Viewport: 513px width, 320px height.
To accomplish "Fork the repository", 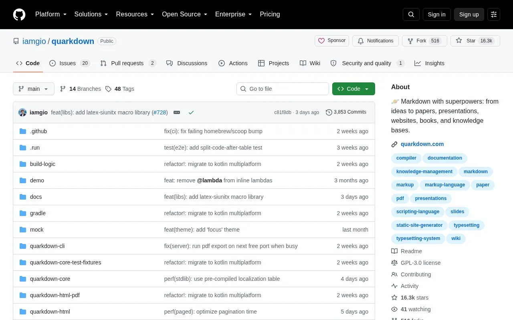I will click(424, 41).
